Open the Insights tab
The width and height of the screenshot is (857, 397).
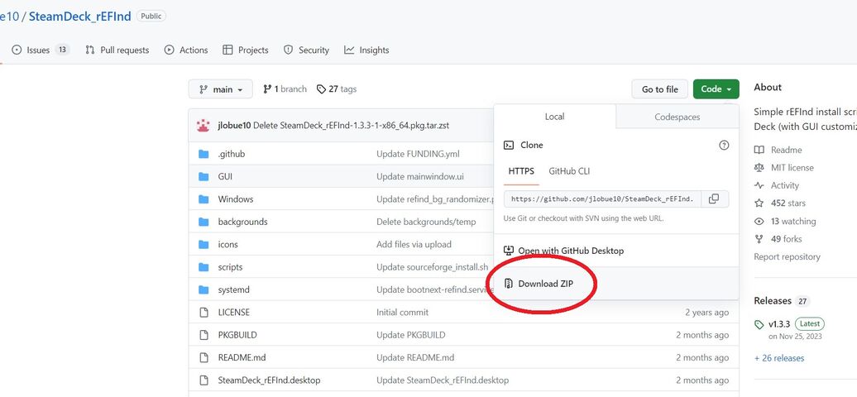[366, 50]
